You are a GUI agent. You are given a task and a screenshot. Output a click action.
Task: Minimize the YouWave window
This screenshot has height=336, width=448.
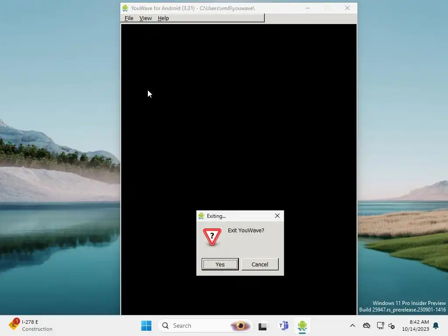[308, 8]
